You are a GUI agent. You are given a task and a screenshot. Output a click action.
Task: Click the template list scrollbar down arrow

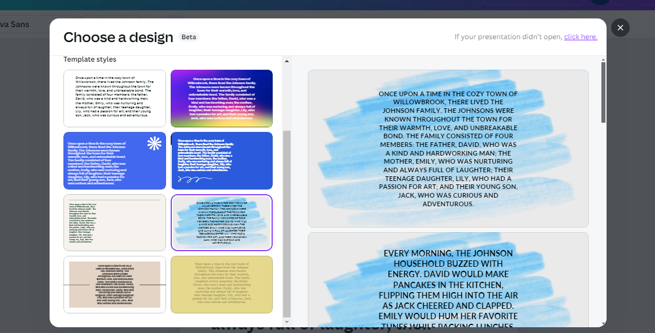(x=287, y=323)
